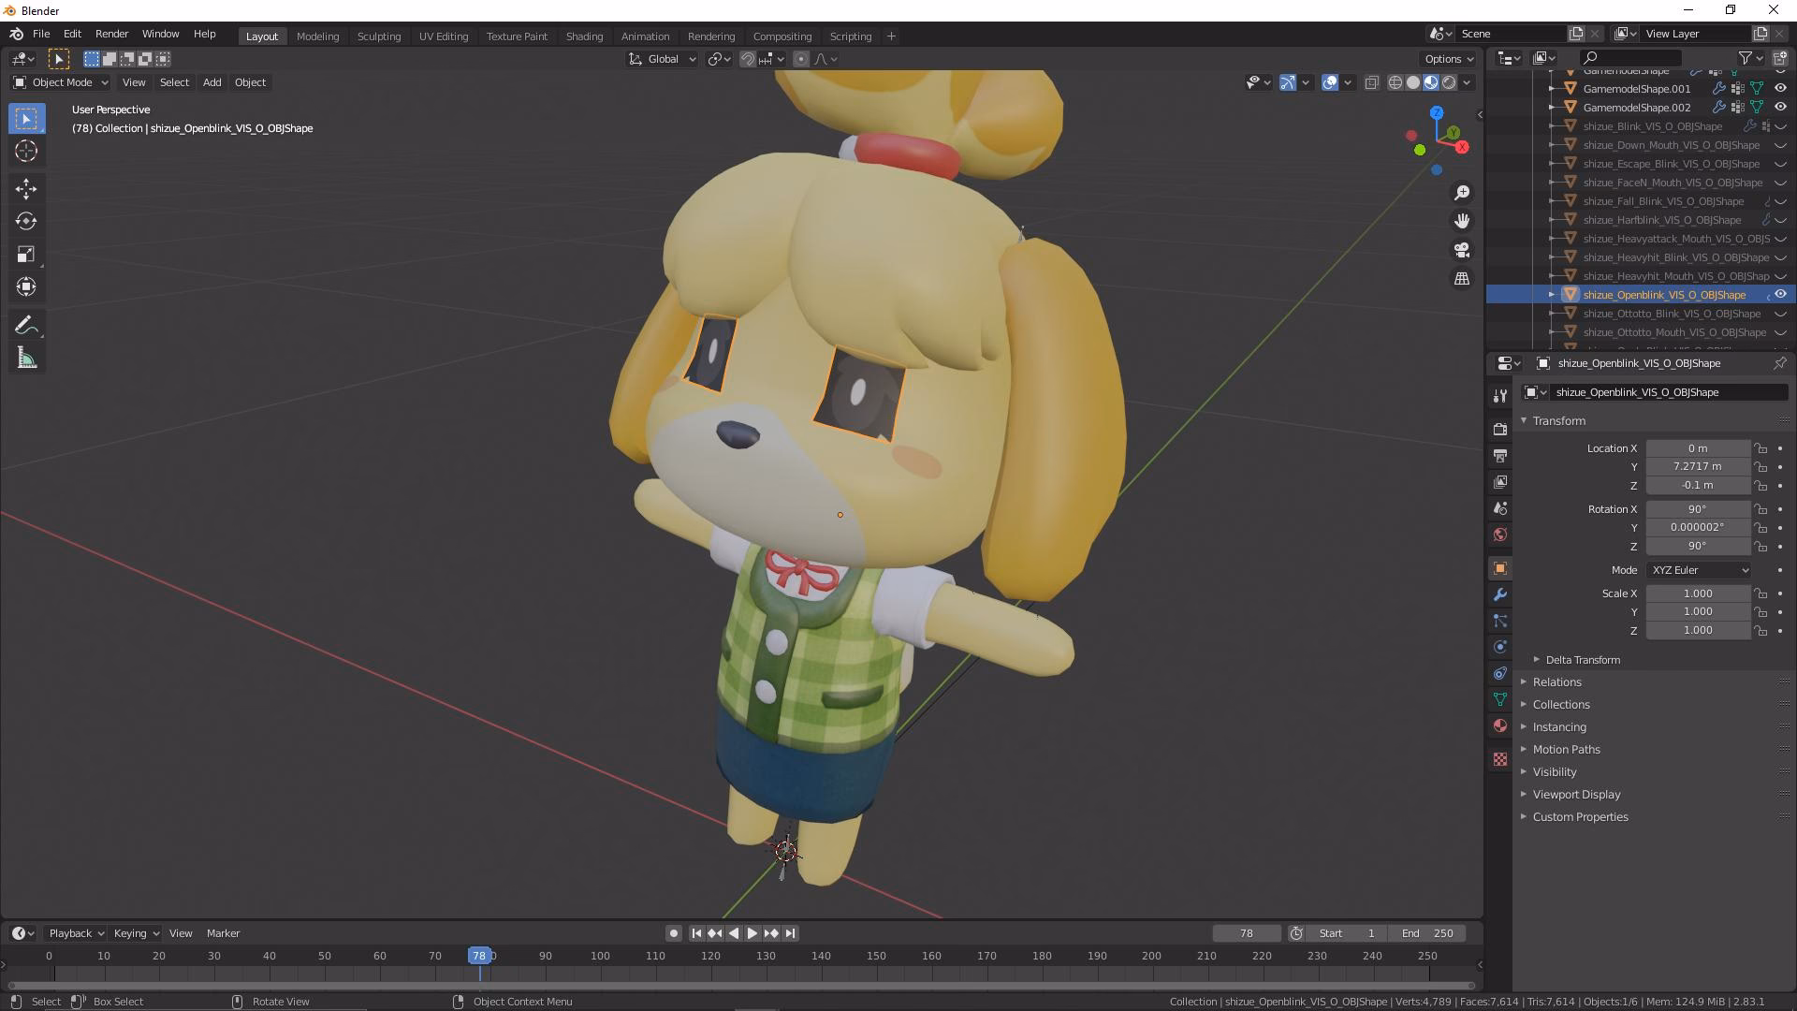Open the Modifier properties wrench tab
1797x1011 pixels.
pos(1500,594)
